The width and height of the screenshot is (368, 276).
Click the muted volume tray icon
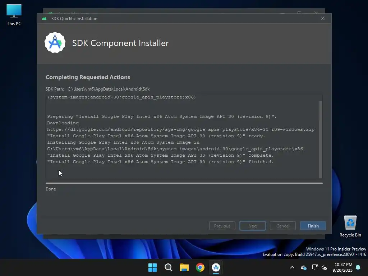[x=324, y=267]
